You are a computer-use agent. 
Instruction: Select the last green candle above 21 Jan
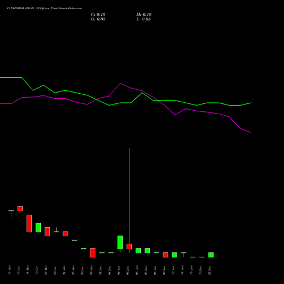click(211, 255)
